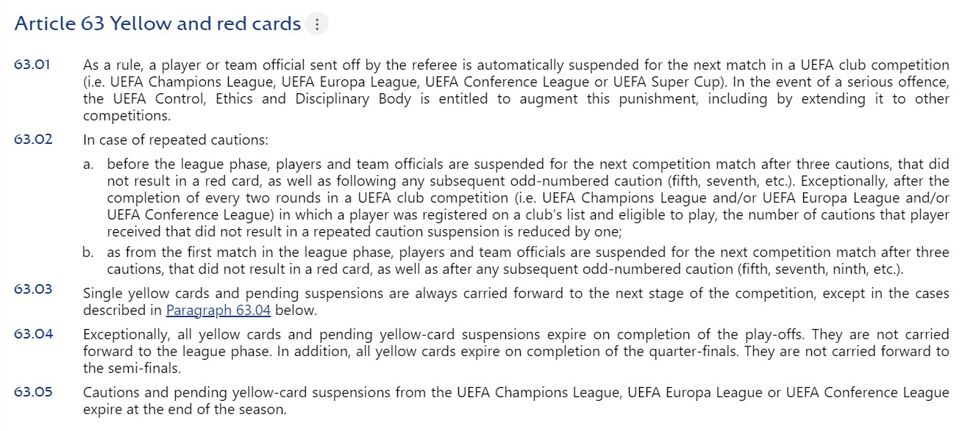Click list marker b. under repeated cautions

[88, 253]
